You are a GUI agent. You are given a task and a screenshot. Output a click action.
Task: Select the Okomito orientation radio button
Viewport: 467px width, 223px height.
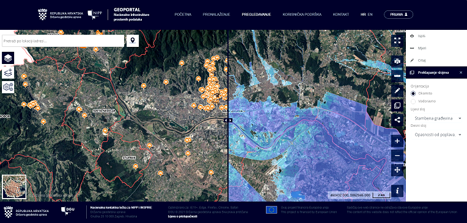pyautogui.click(x=413, y=94)
